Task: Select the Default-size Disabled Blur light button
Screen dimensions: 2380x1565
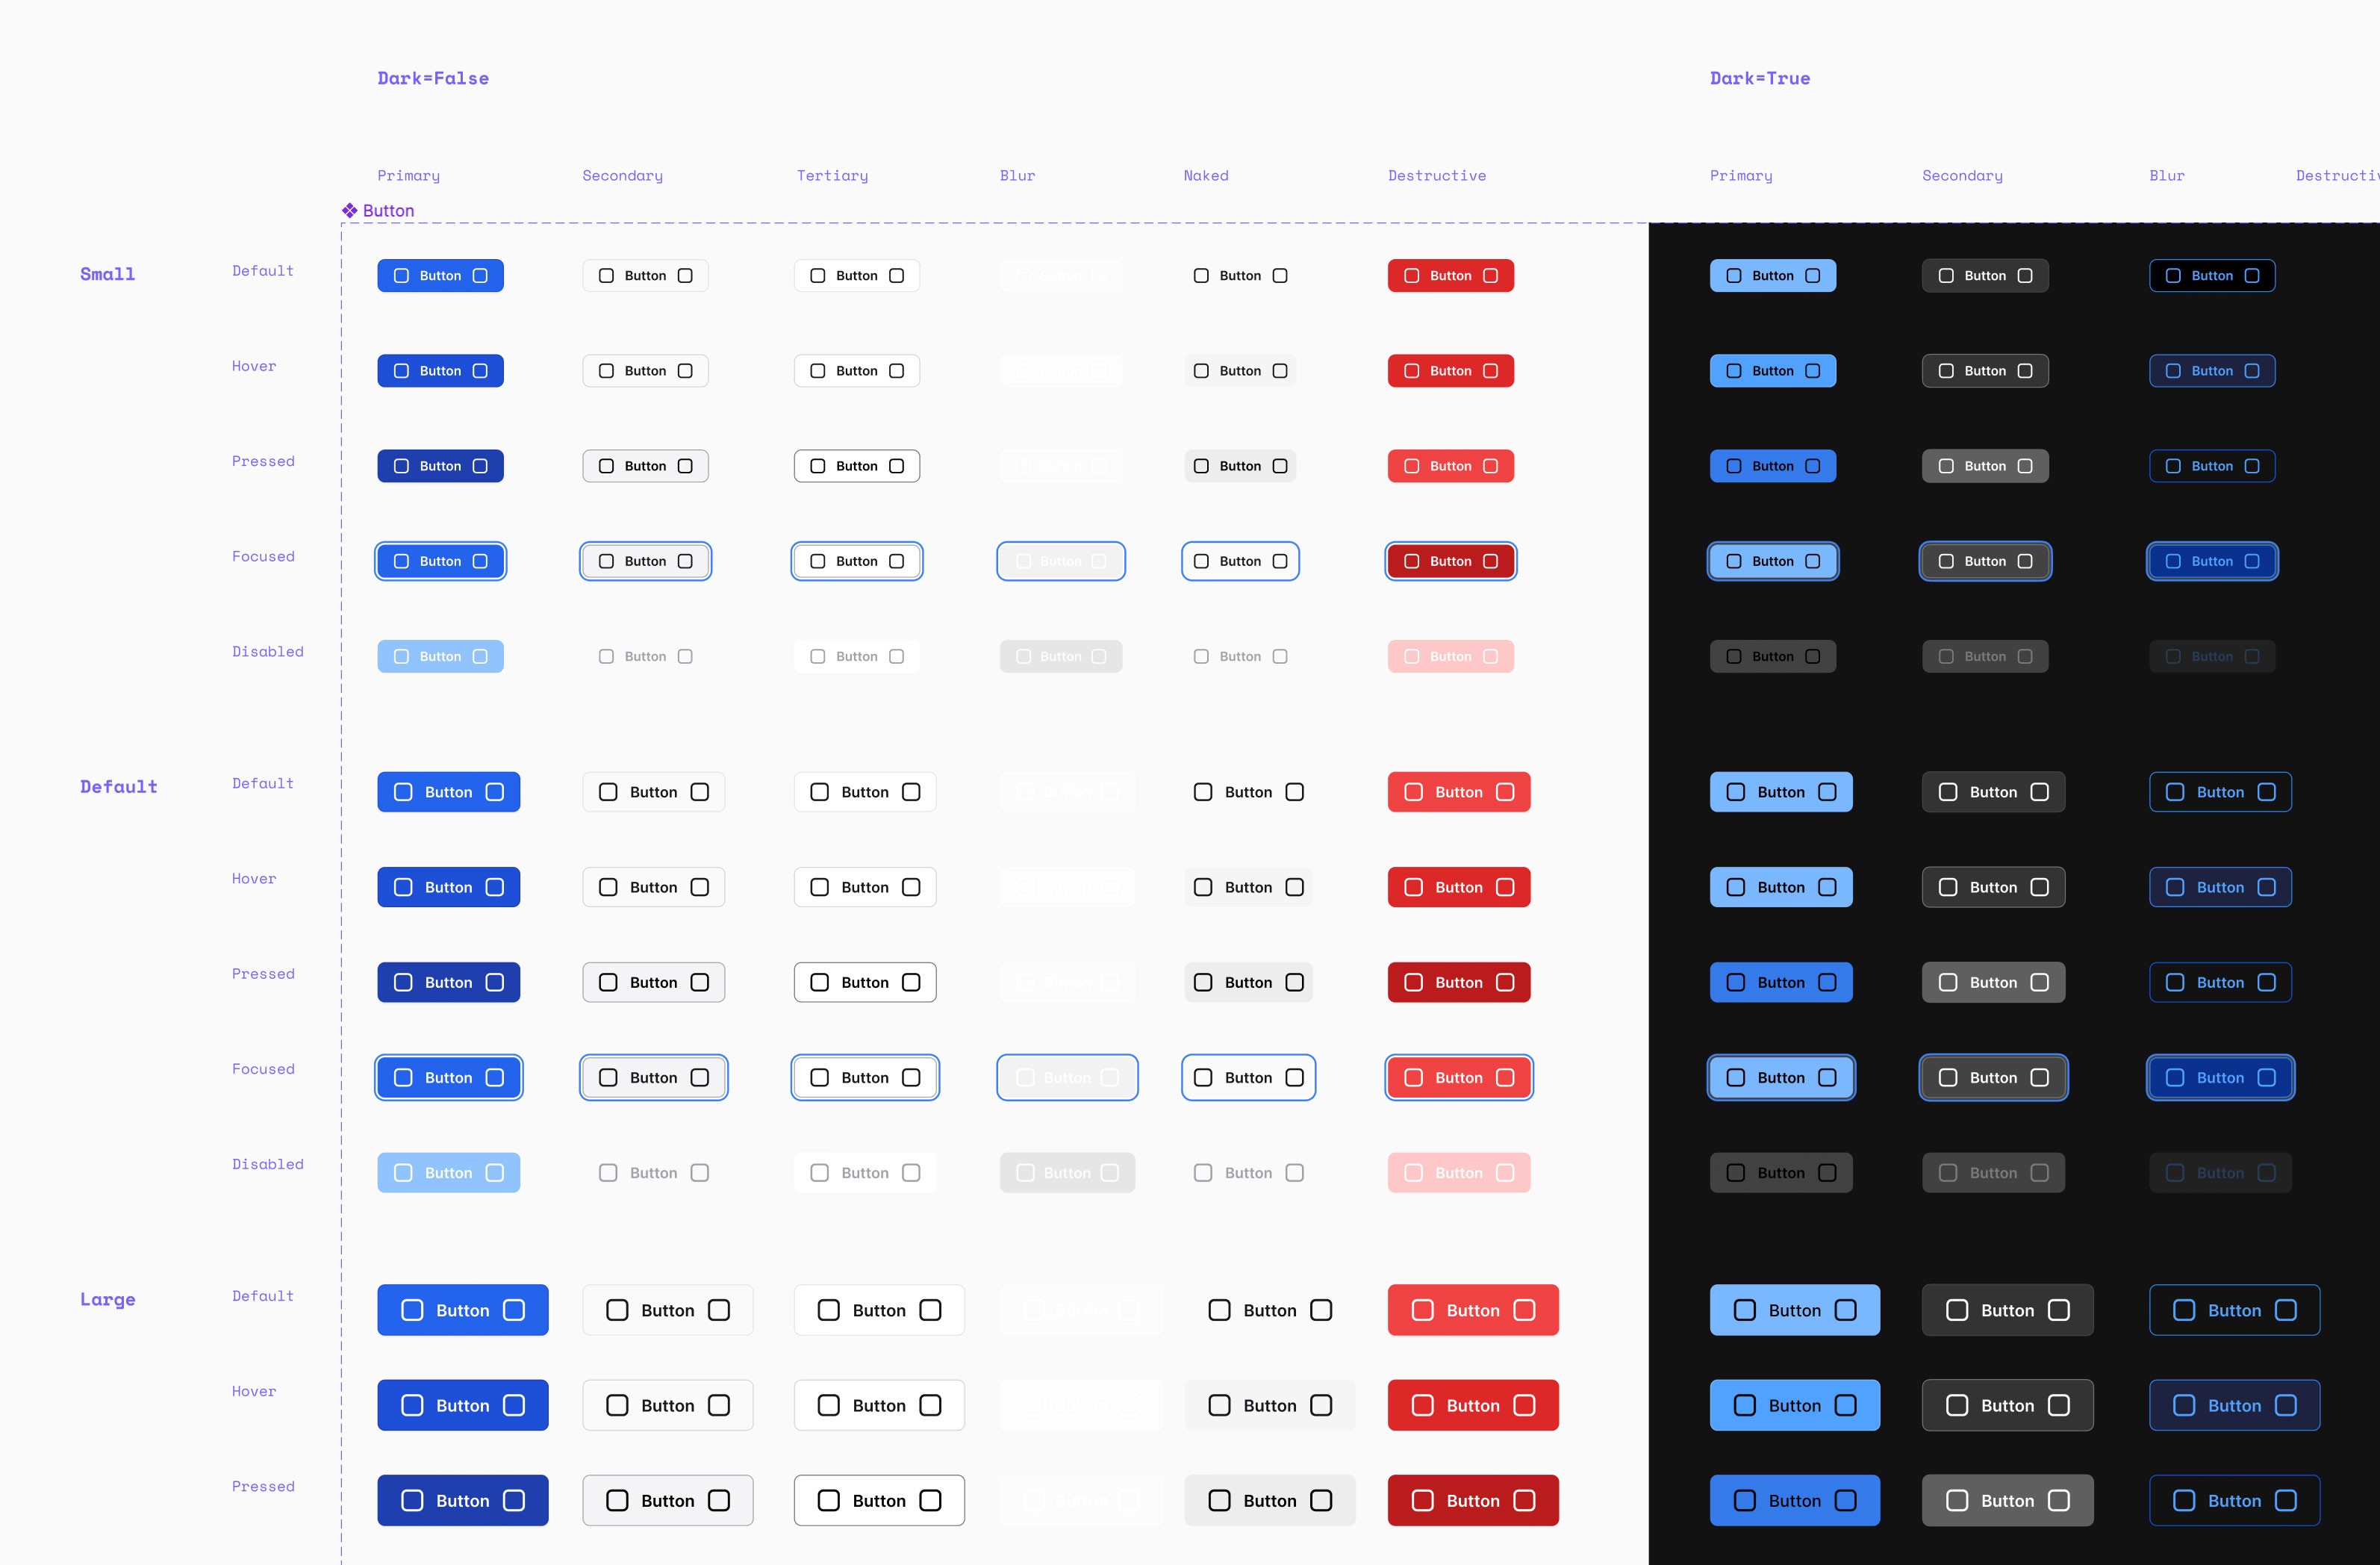Action: tap(1067, 1172)
